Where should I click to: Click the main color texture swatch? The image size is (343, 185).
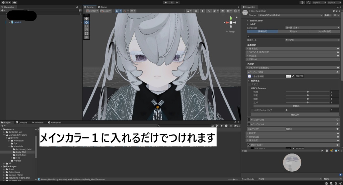[x=249, y=76]
